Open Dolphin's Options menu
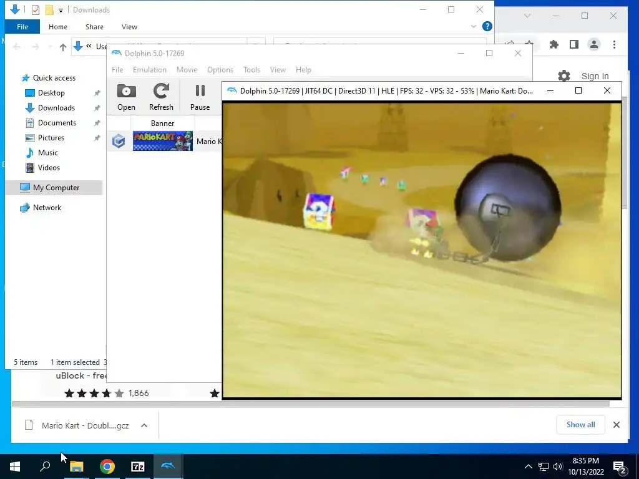This screenshot has height=479, width=639. (220, 70)
